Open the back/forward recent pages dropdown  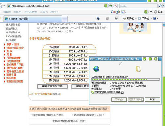pyautogui.click(x=4, y=6)
